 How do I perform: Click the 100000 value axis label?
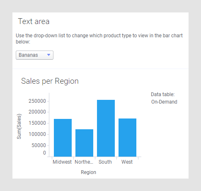tap(37, 134)
